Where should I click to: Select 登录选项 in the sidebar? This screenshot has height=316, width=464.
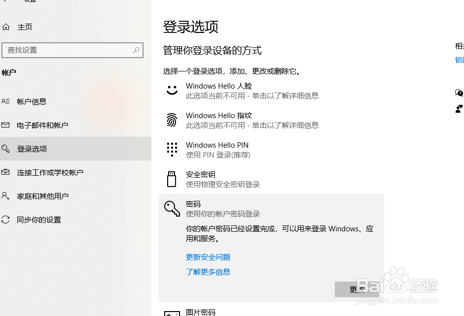pos(75,149)
